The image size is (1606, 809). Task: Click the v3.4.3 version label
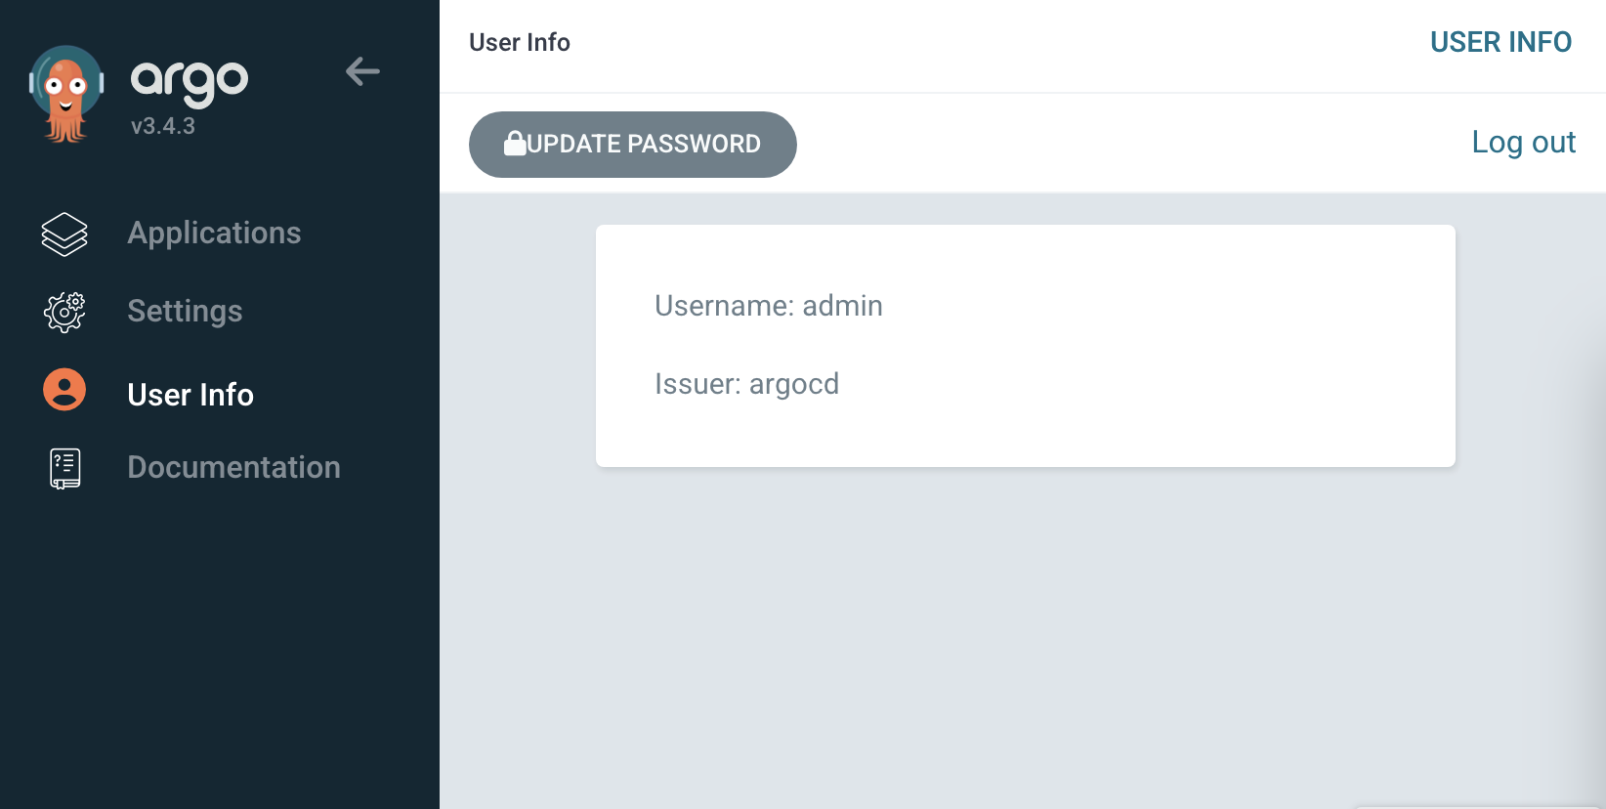163,126
